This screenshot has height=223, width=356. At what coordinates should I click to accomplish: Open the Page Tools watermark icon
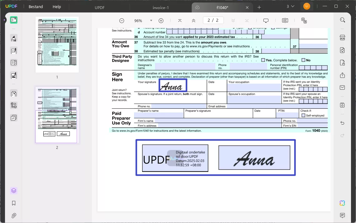(14, 118)
